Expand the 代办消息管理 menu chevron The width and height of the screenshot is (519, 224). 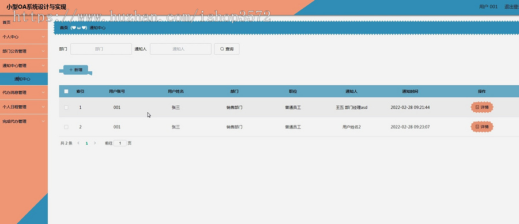coord(43,93)
